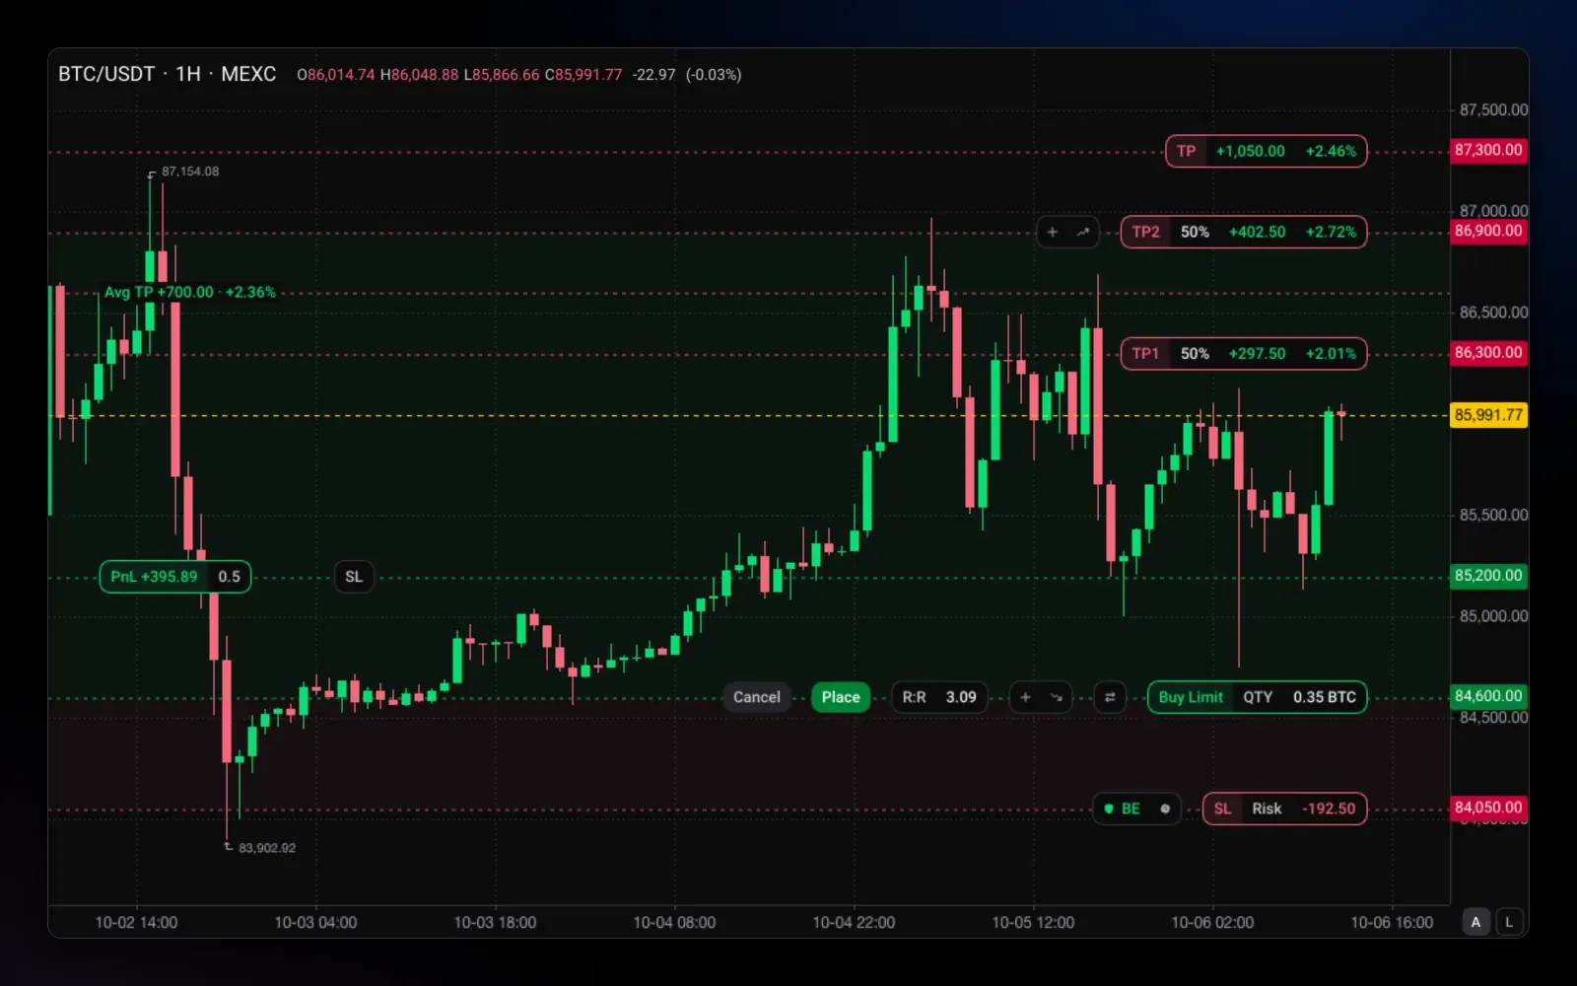Select the 86,900.00 TP2 price tag
This screenshot has height=986, width=1577.
tap(1488, 232)
